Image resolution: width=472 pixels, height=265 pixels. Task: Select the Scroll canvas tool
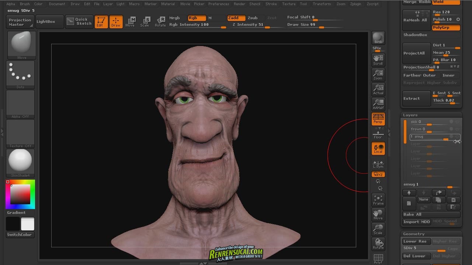(378, 60)
